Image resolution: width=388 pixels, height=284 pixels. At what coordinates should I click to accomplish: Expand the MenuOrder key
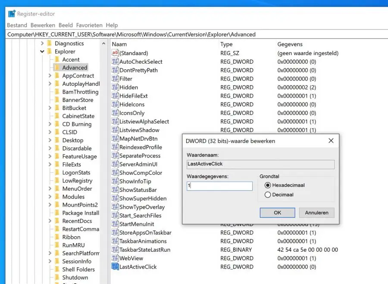coord(50,188)
